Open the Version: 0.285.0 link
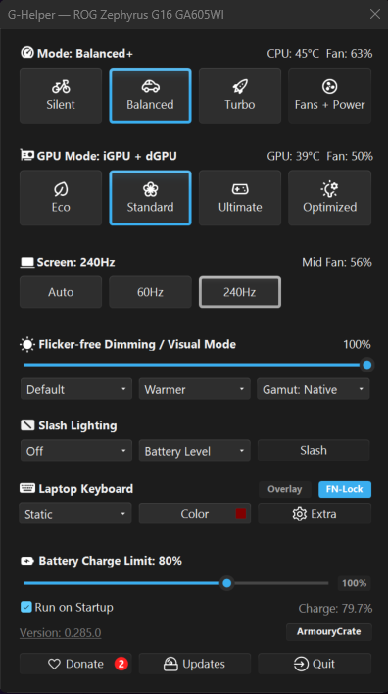The width and height of the screenshot is (388, 694). coord(60,633)
